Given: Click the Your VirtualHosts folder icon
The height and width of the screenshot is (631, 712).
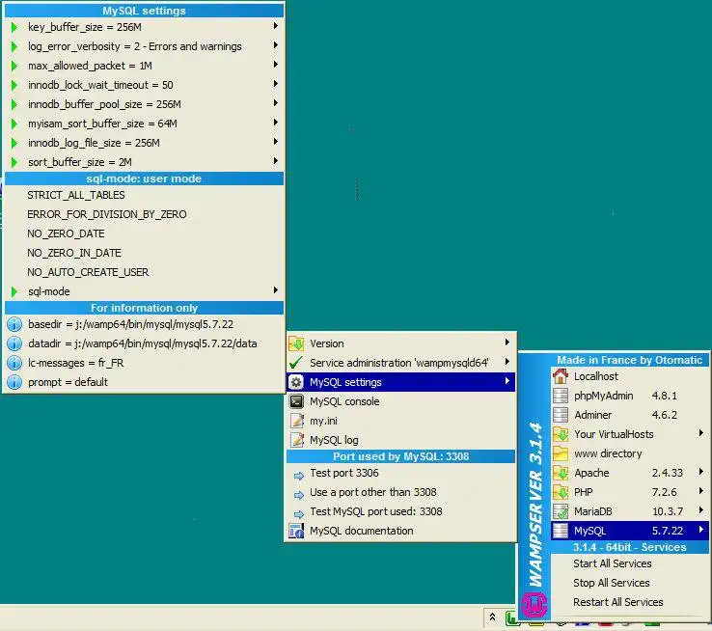Looking at the screenshot, I should [x=561, y=434].
